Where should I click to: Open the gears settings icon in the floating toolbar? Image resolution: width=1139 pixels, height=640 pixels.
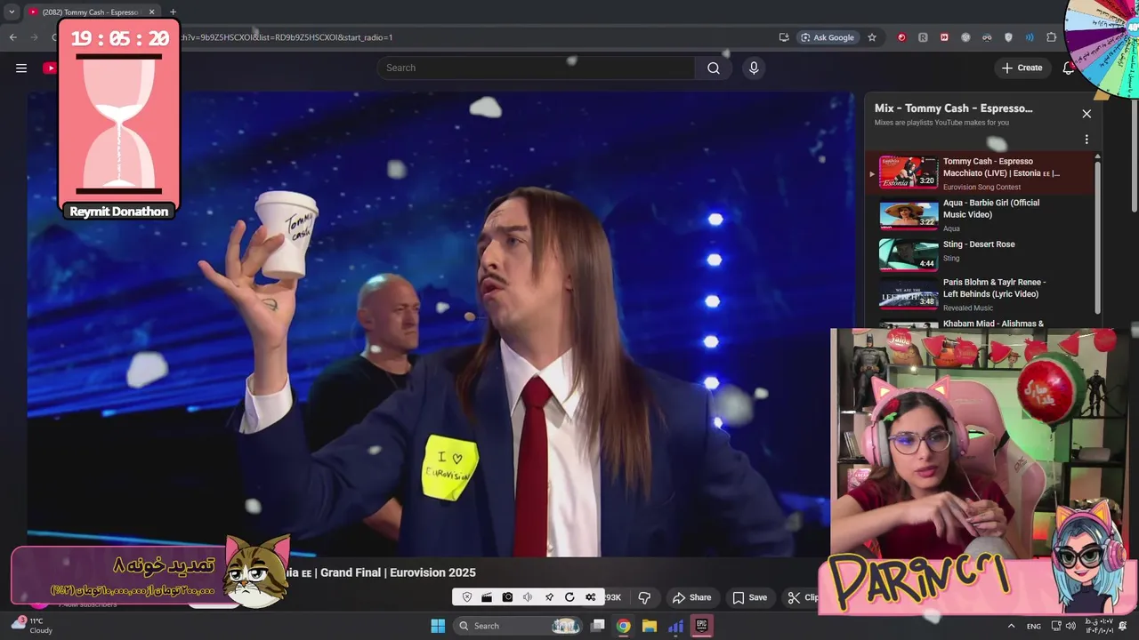[x=590, y=597]
